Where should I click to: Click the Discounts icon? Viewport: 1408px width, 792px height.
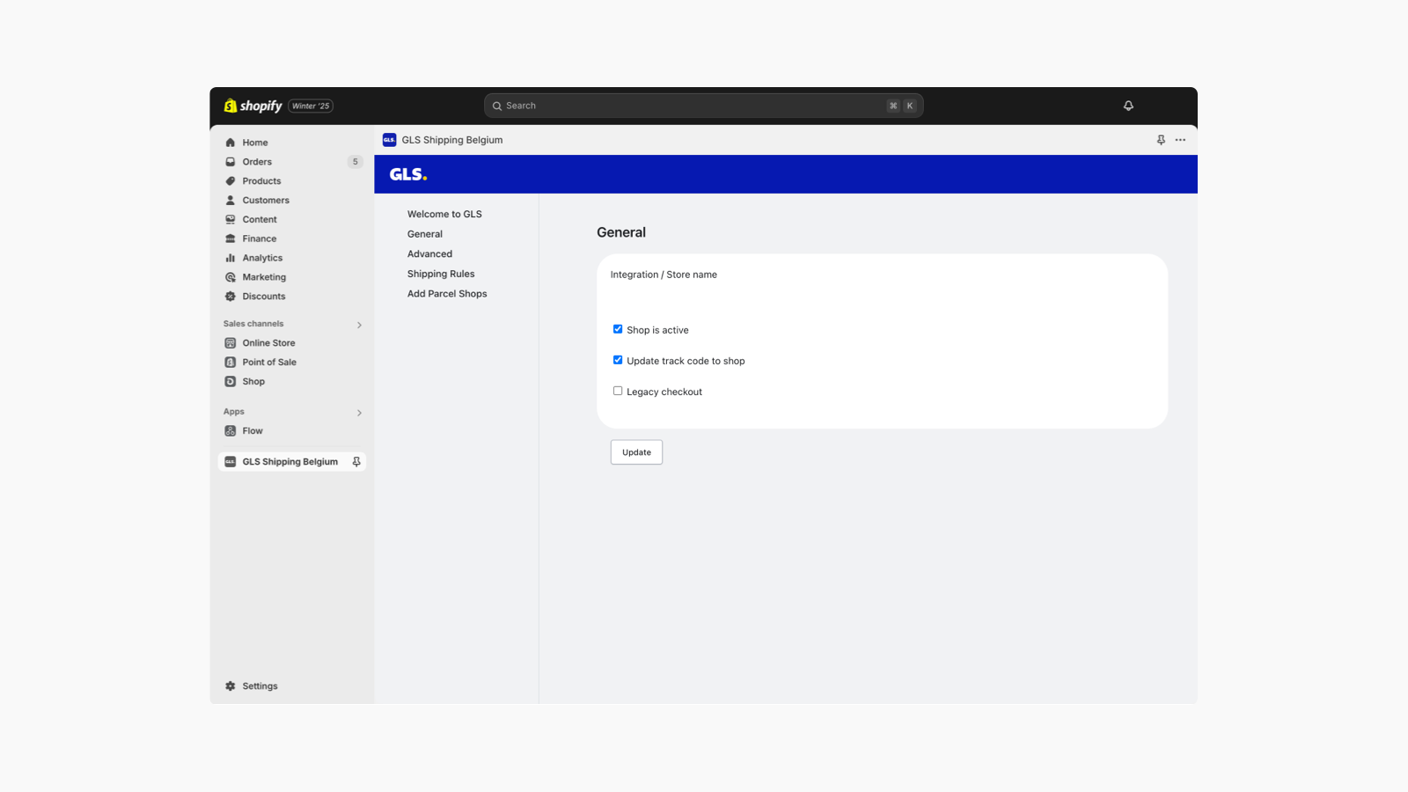(230, 296)
